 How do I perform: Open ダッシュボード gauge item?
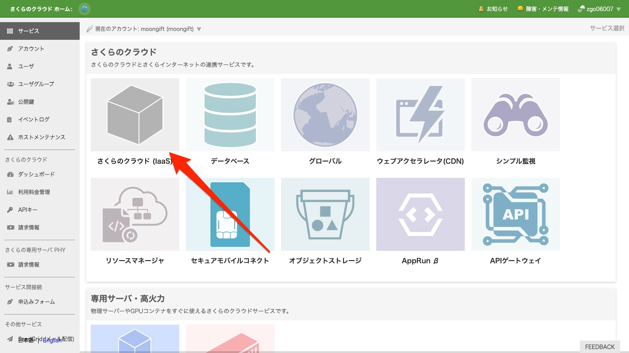[40, 174]
